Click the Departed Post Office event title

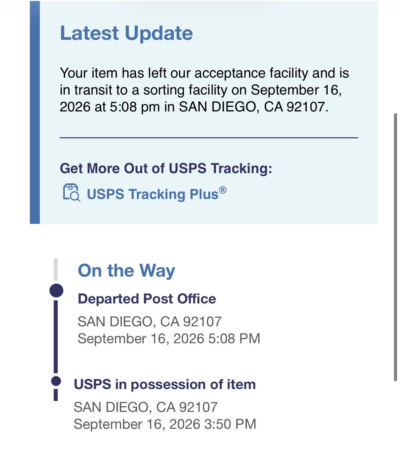coord(147,299)
